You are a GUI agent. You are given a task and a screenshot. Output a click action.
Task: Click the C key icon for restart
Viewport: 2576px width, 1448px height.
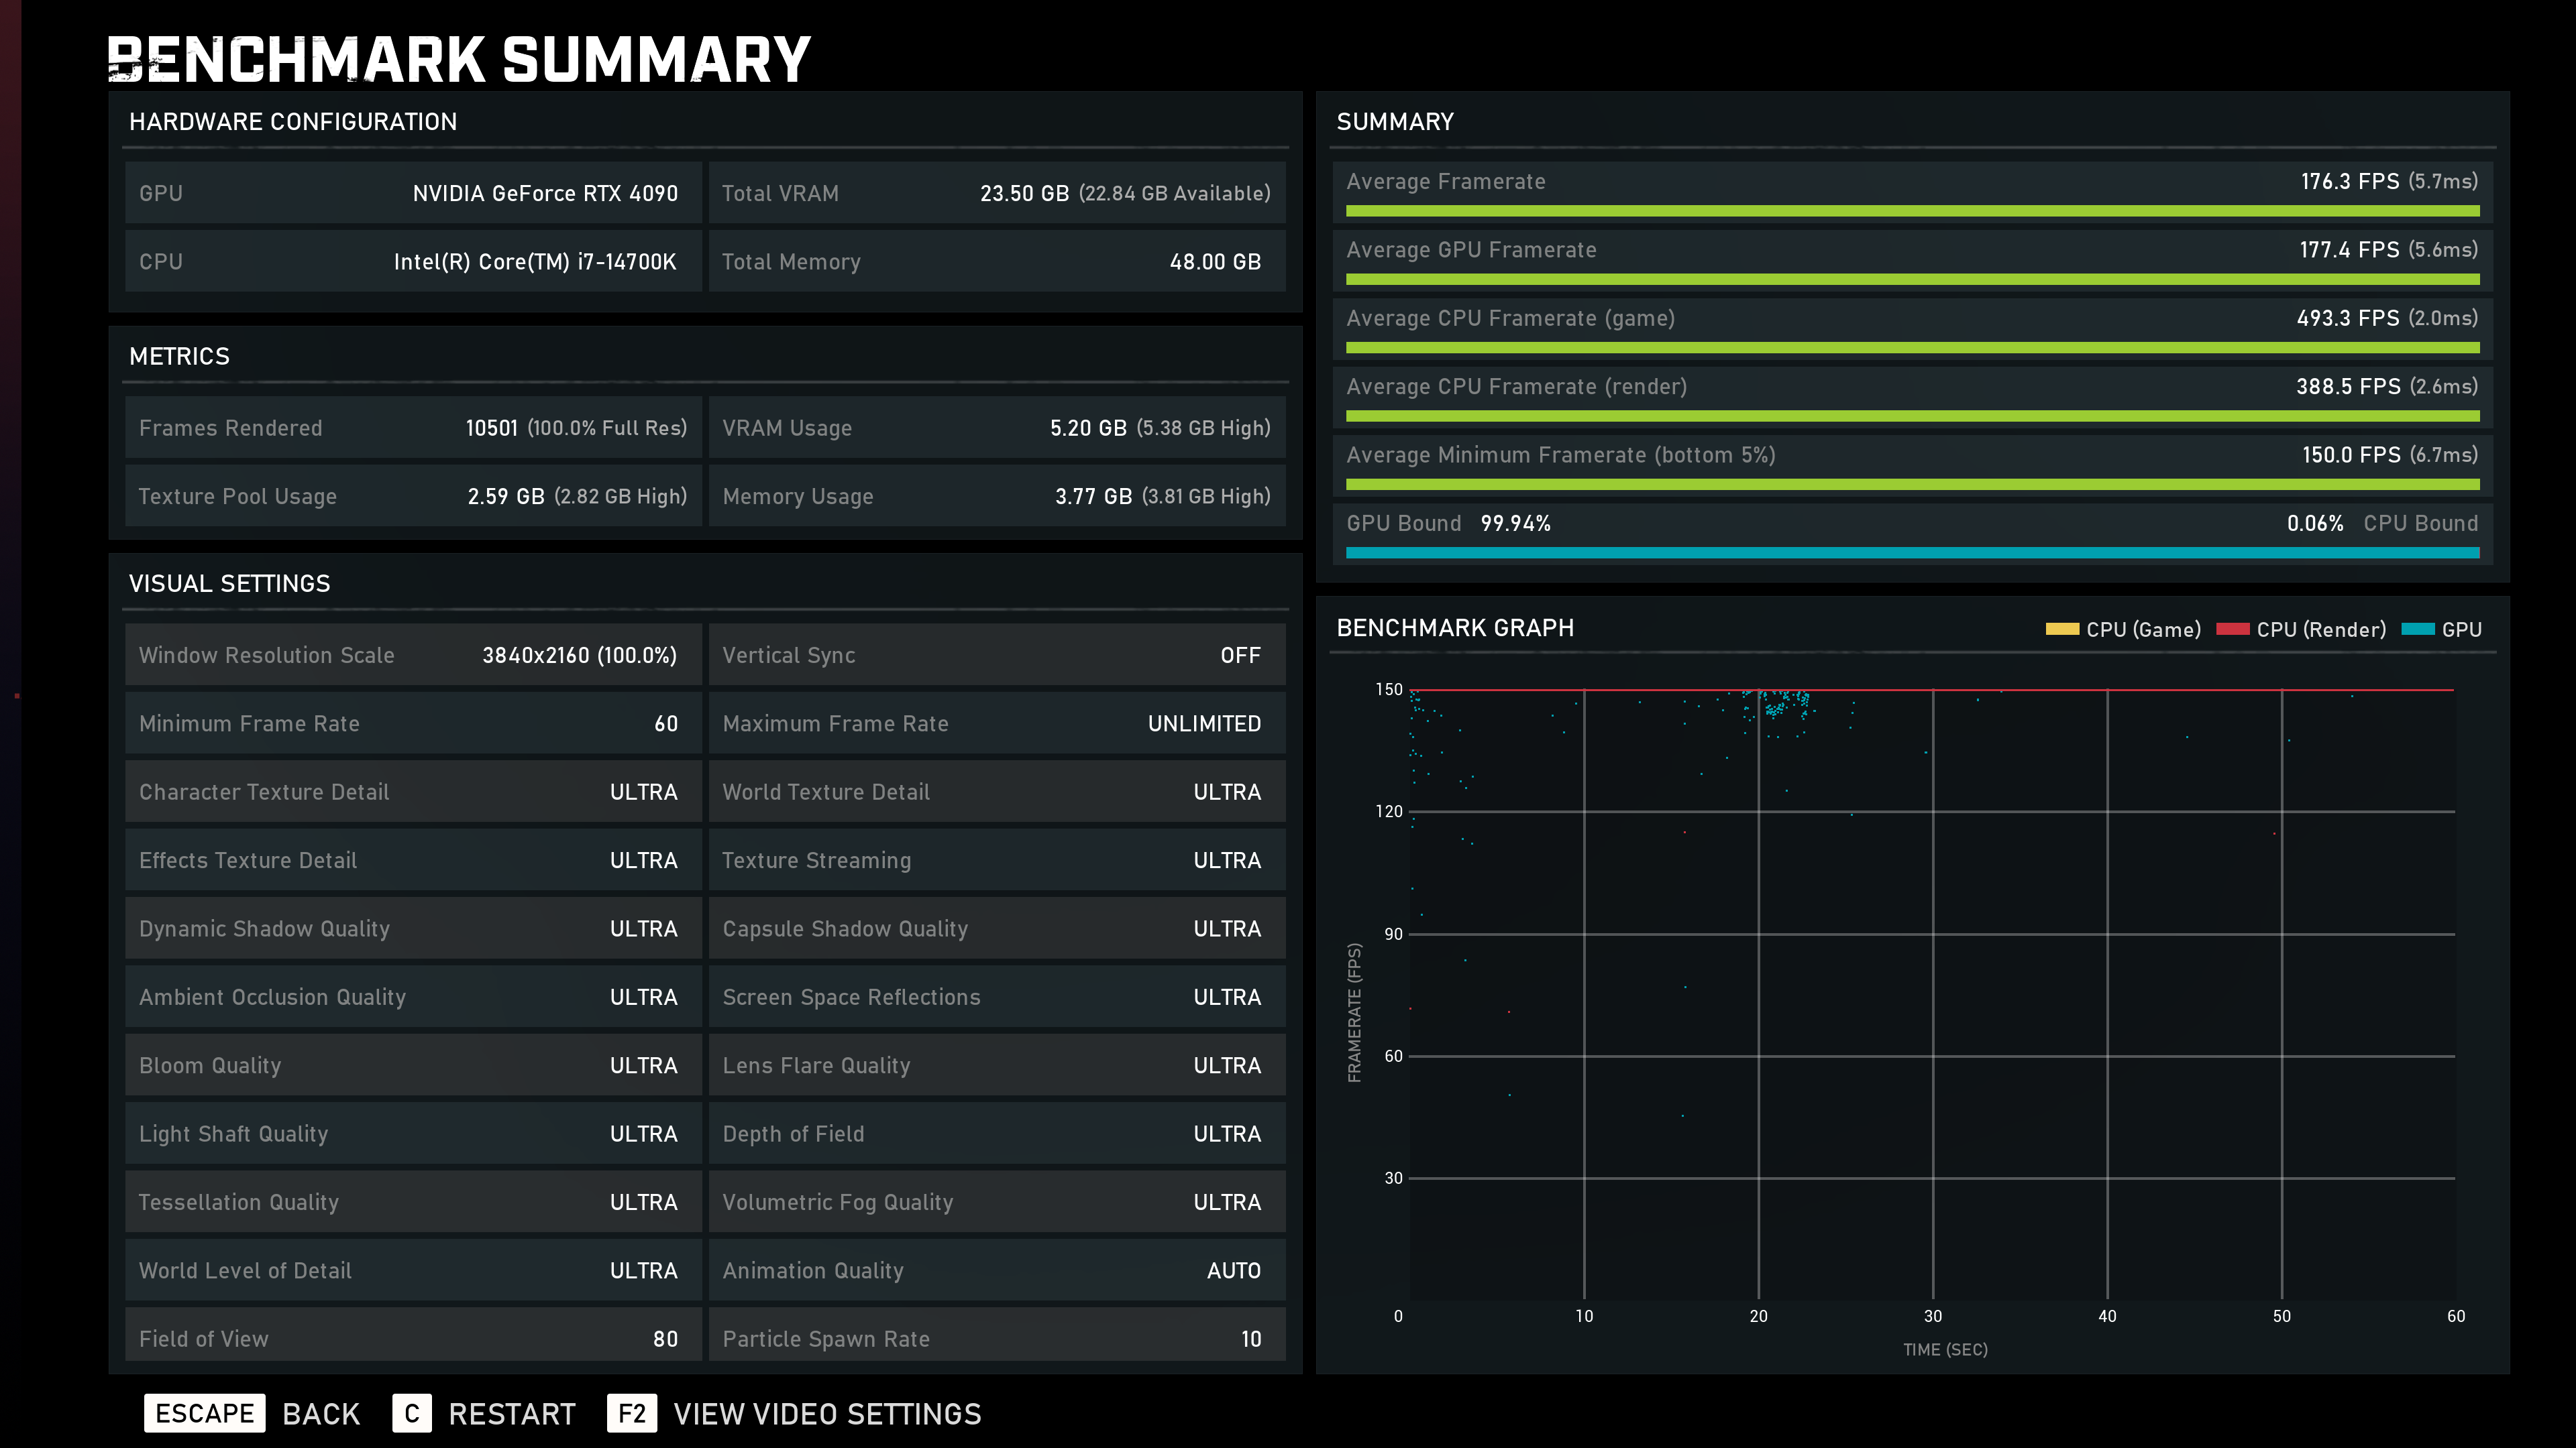click(x=411, y=1413)
